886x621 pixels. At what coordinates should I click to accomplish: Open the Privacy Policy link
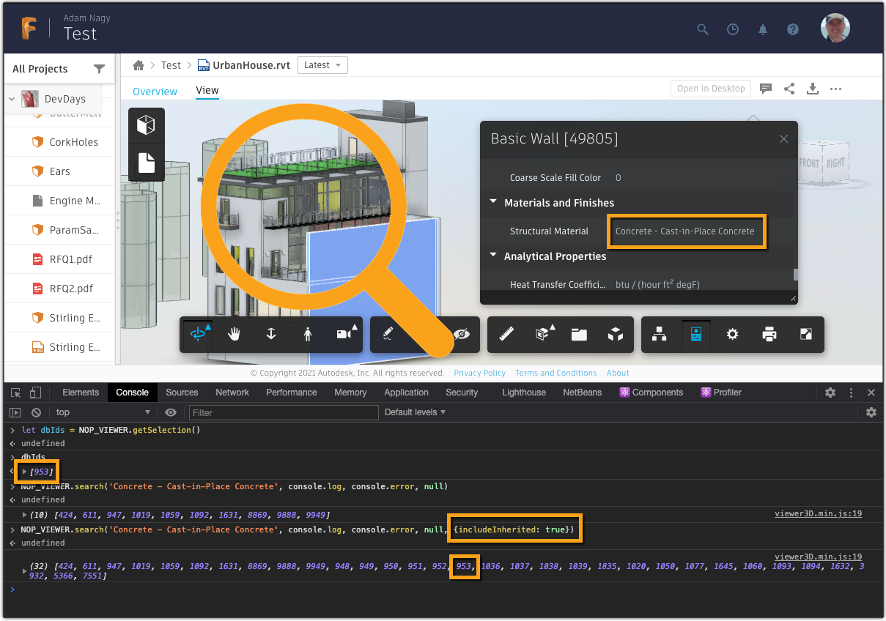[480, 373]
